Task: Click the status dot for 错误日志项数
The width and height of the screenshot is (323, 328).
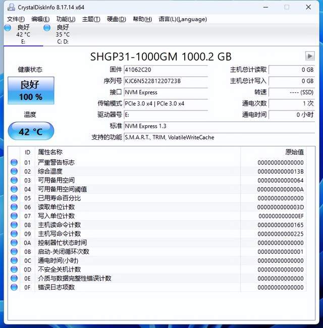Action: coord(14,287)
